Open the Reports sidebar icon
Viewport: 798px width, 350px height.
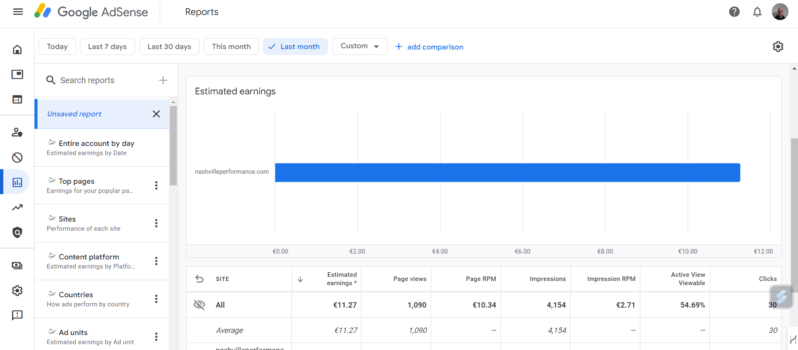point(17,182)
